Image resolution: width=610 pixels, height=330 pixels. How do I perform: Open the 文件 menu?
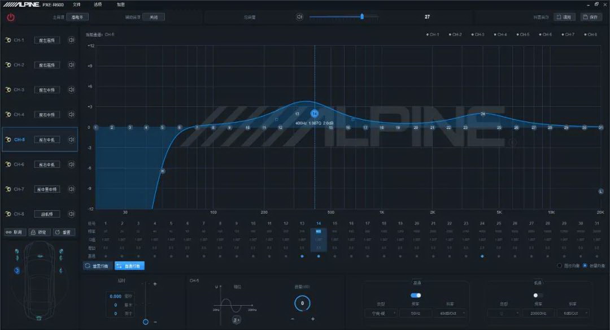pyautogui.click(x=77, y=5)
